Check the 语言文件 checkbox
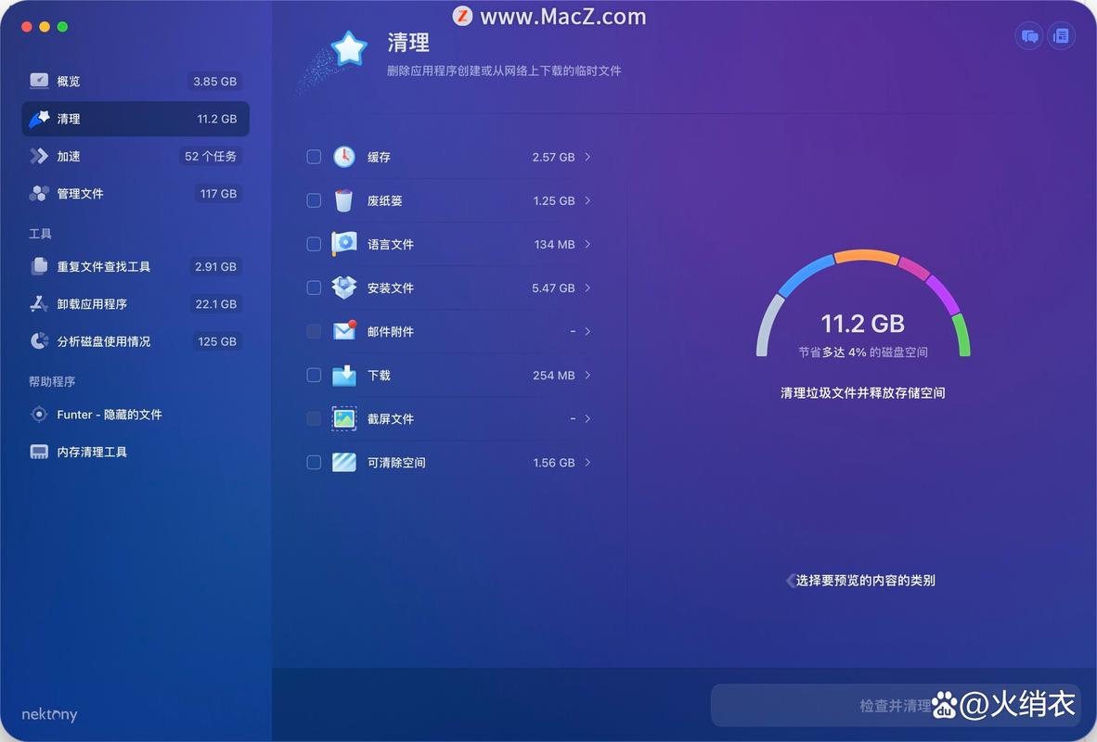The image size is (1097, 742). (314, 244)
